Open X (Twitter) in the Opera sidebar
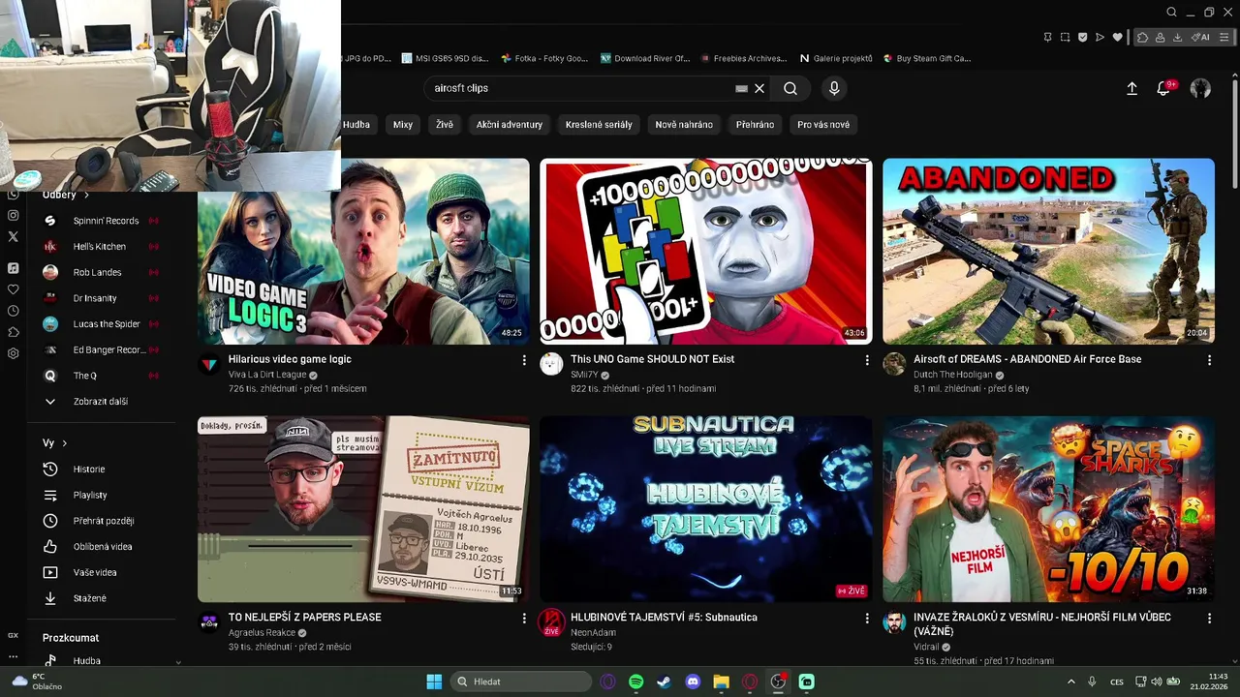This screenshot has height=697, width=1240. point(14,236)
